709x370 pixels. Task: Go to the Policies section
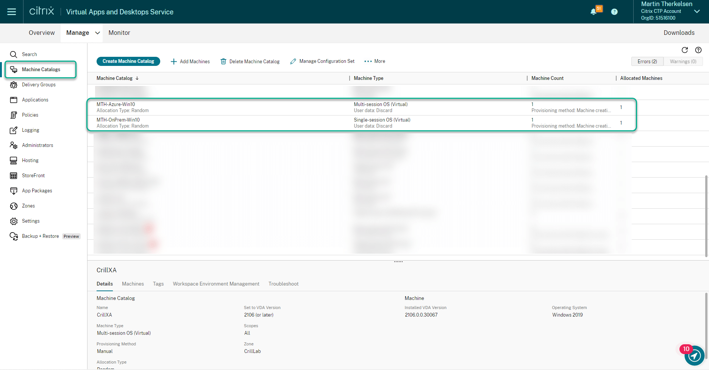click(x=30, y=115)
